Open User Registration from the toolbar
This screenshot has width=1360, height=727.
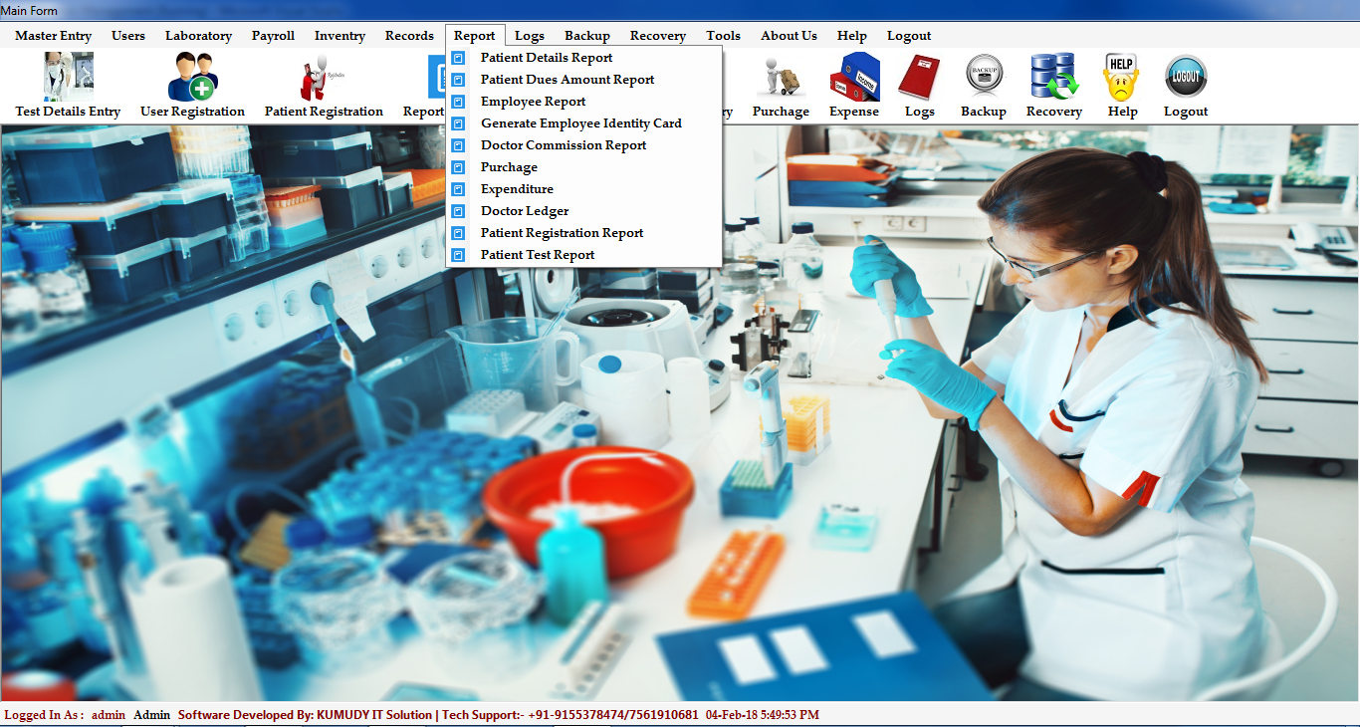[x=192, y=78]
